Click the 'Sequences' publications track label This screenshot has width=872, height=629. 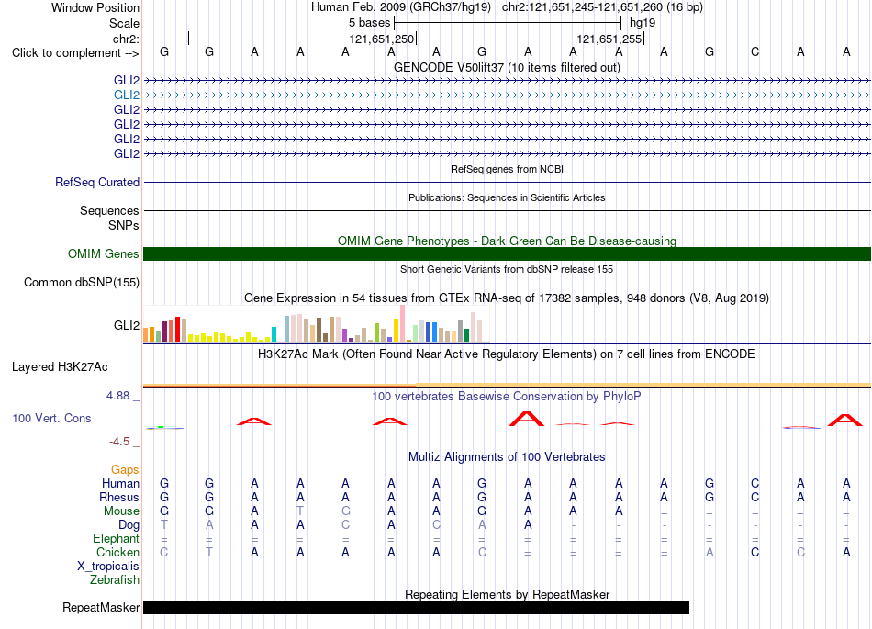(x=109, y=211)
